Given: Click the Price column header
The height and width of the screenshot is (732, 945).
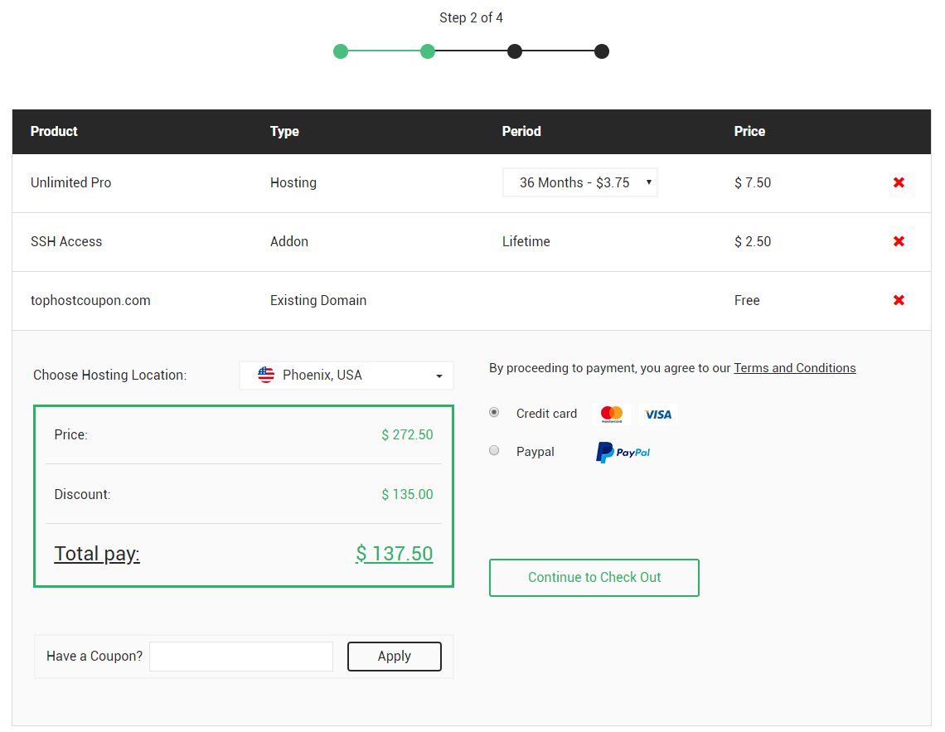Looking at the screenshot, I should pos(749,131).
